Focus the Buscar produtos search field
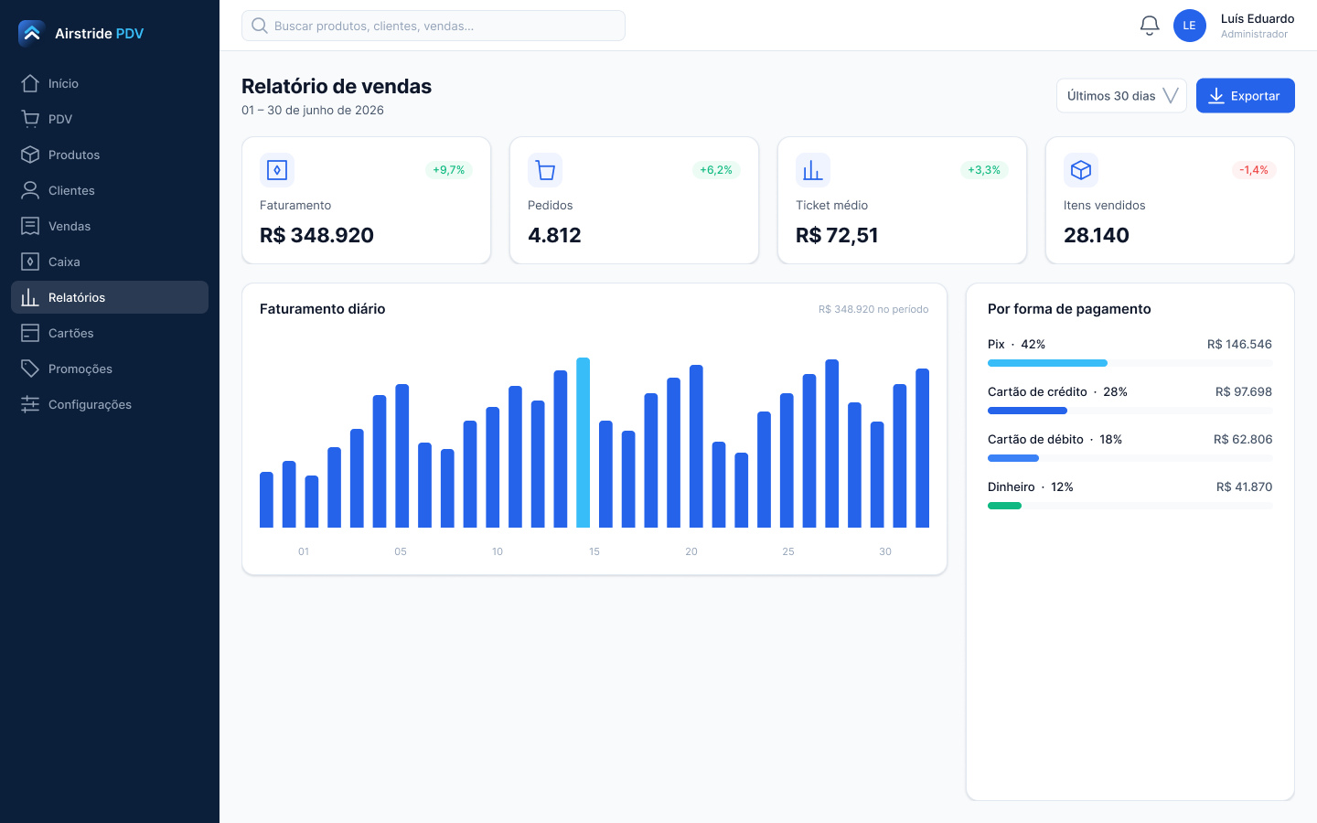This screenshot has height=823, width=1317. coord(434,26)
